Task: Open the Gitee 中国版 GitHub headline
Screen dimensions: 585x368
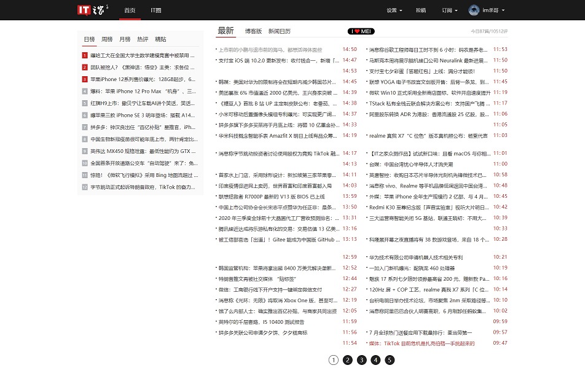Action: pyautogui.click(x=279, y=240)
